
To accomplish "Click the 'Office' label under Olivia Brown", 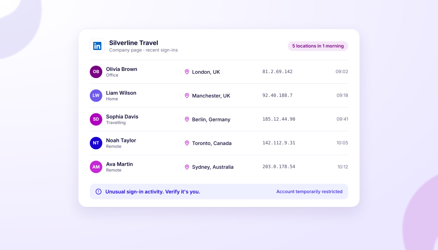I will pyautogui.click(x=112, y=75).
